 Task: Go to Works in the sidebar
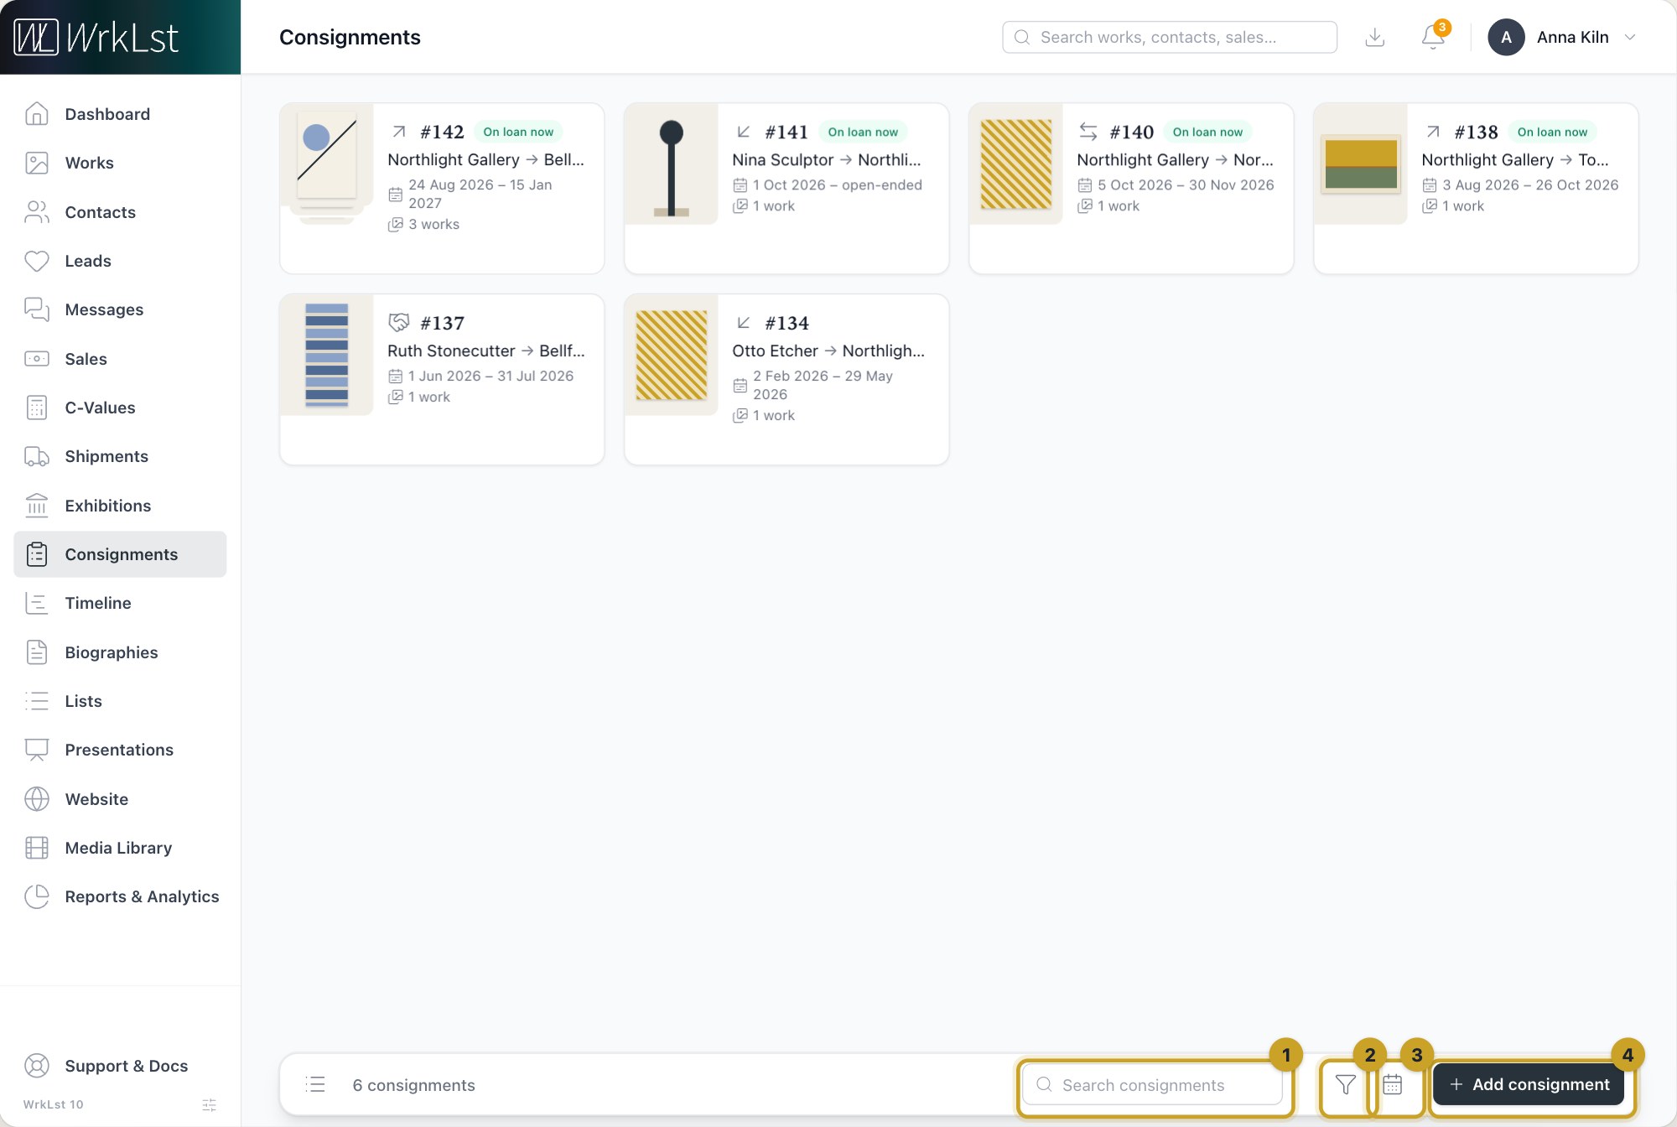click(x=120, y=163)
